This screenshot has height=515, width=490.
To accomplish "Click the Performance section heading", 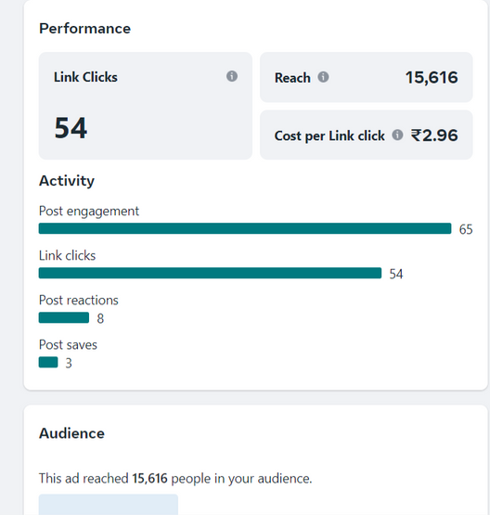I will 84,29.
